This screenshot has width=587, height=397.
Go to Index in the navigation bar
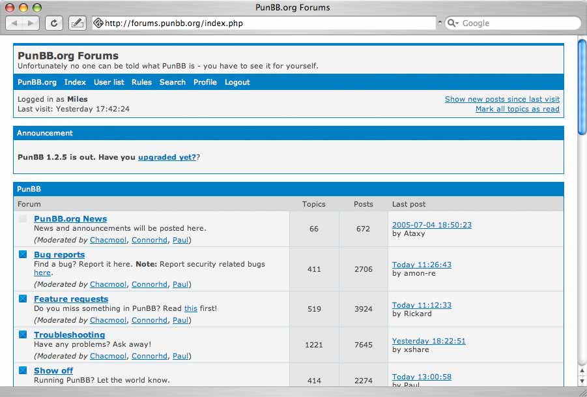pos(75,82)
